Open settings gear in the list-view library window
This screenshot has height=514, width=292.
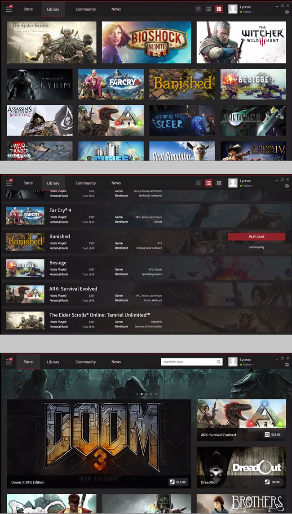click(287, 186)
